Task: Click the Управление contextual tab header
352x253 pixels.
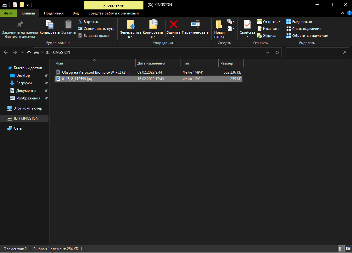Action: click(x=114, y=5)
